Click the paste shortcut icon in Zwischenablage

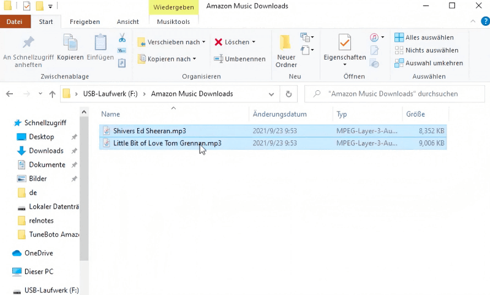point(121,63)
